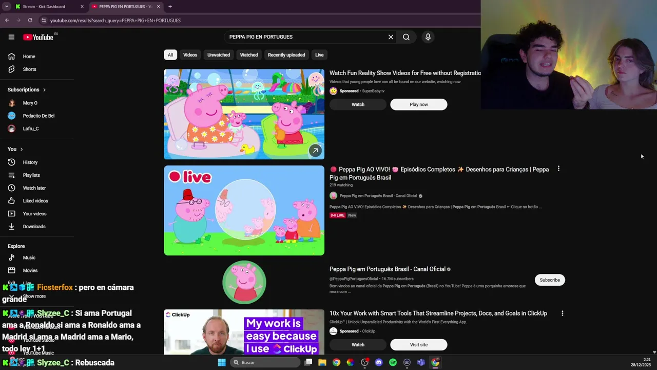Select the Recently uploaded filter chip
Image resolution: width=657 pixels, height=370 pixels.
click(x=286, y=55)
